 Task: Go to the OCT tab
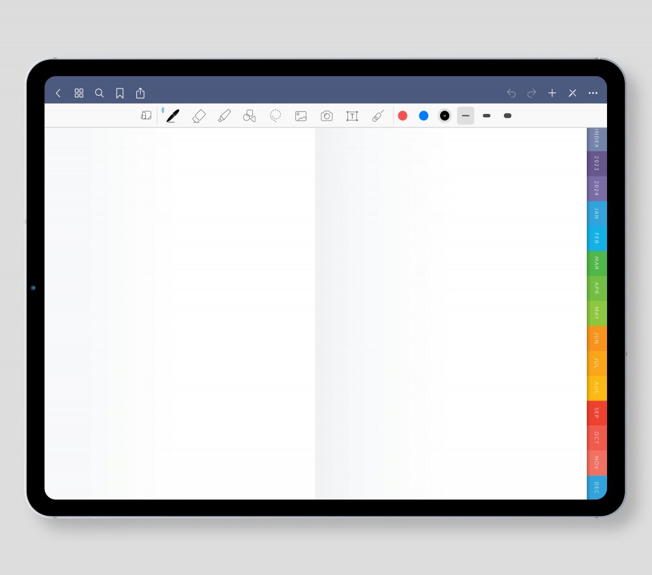597,438
